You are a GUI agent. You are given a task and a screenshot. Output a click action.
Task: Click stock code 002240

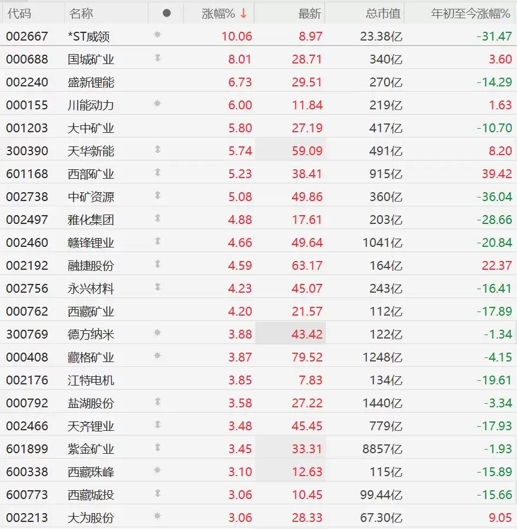coord(27,82)
